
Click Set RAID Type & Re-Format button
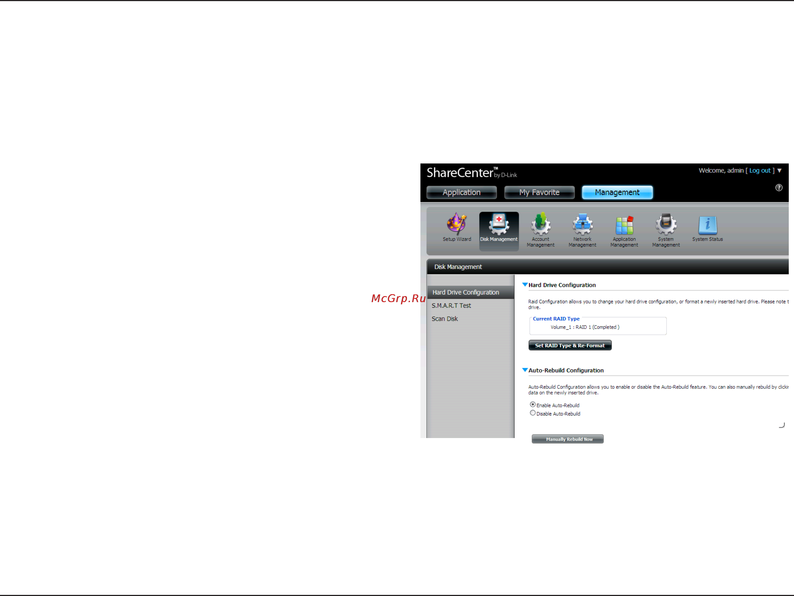point(570,345)
